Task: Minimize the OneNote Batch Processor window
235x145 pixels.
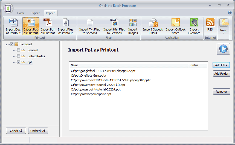Action: (210, 5)
